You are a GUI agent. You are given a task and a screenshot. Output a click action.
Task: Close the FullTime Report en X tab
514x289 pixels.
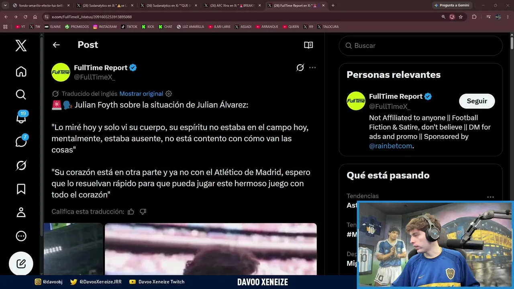[x=324, y=6]
